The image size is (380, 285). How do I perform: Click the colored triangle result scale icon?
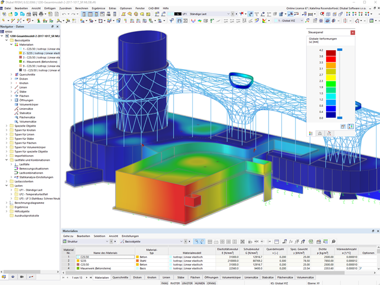pyautogui.click(x=264, y=21)
